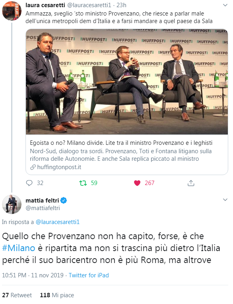Click the share upload icon
The width and height of the screenshot is (233, 304).
click(x=191, y=183)
